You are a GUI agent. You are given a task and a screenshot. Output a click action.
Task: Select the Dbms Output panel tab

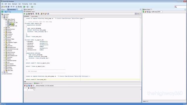coord(147,10)
